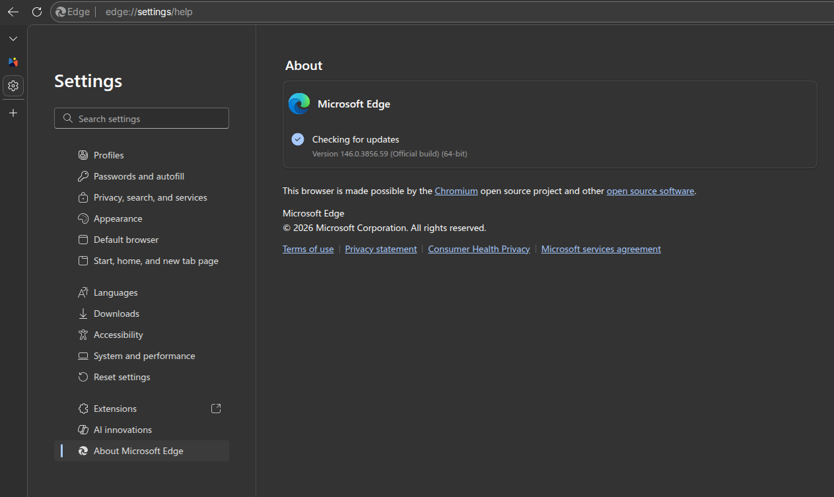Go to Passwords and autofill

click(x=139, y=176)
